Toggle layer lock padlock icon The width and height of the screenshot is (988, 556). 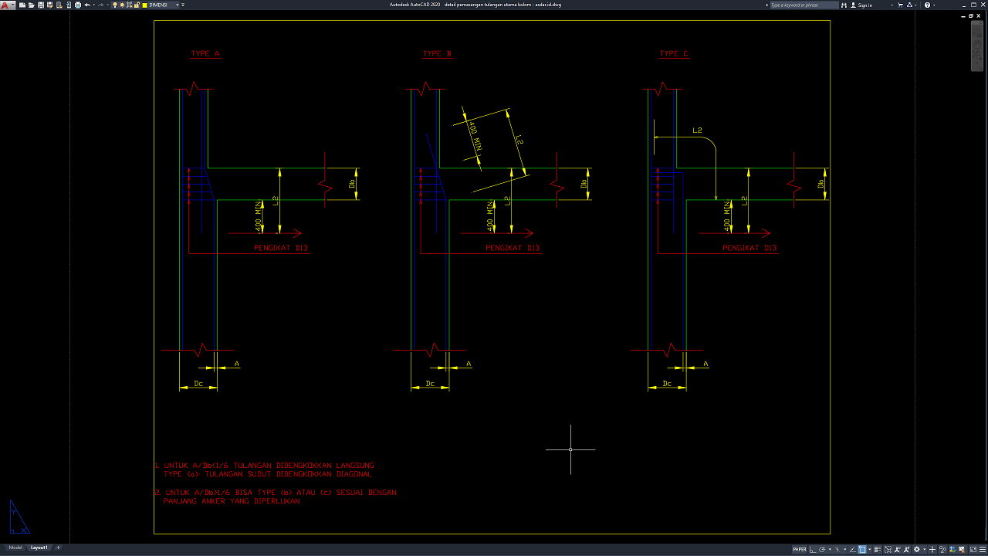click(x=136, y=5)
